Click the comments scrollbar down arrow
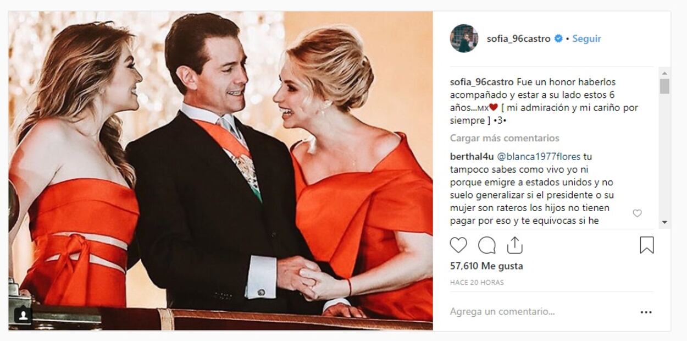 coord(664,222)
